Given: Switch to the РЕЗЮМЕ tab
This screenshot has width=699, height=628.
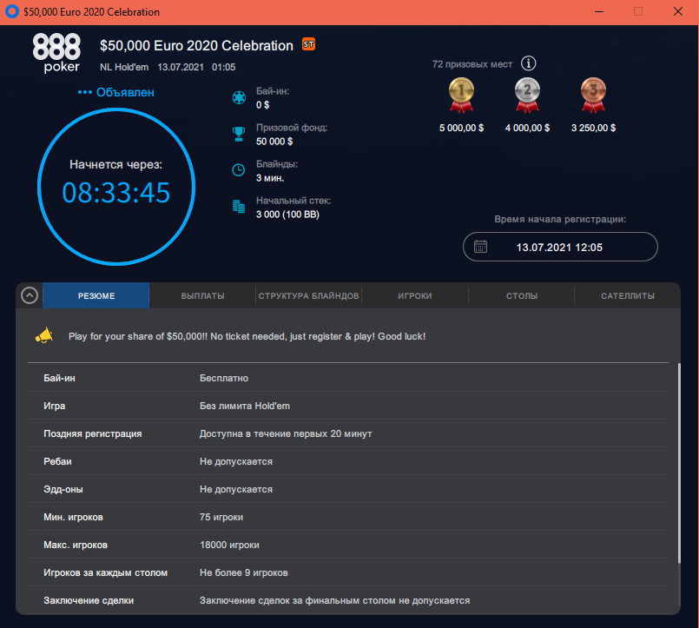Looking at the screenshot, I should [x=96, y=295].
